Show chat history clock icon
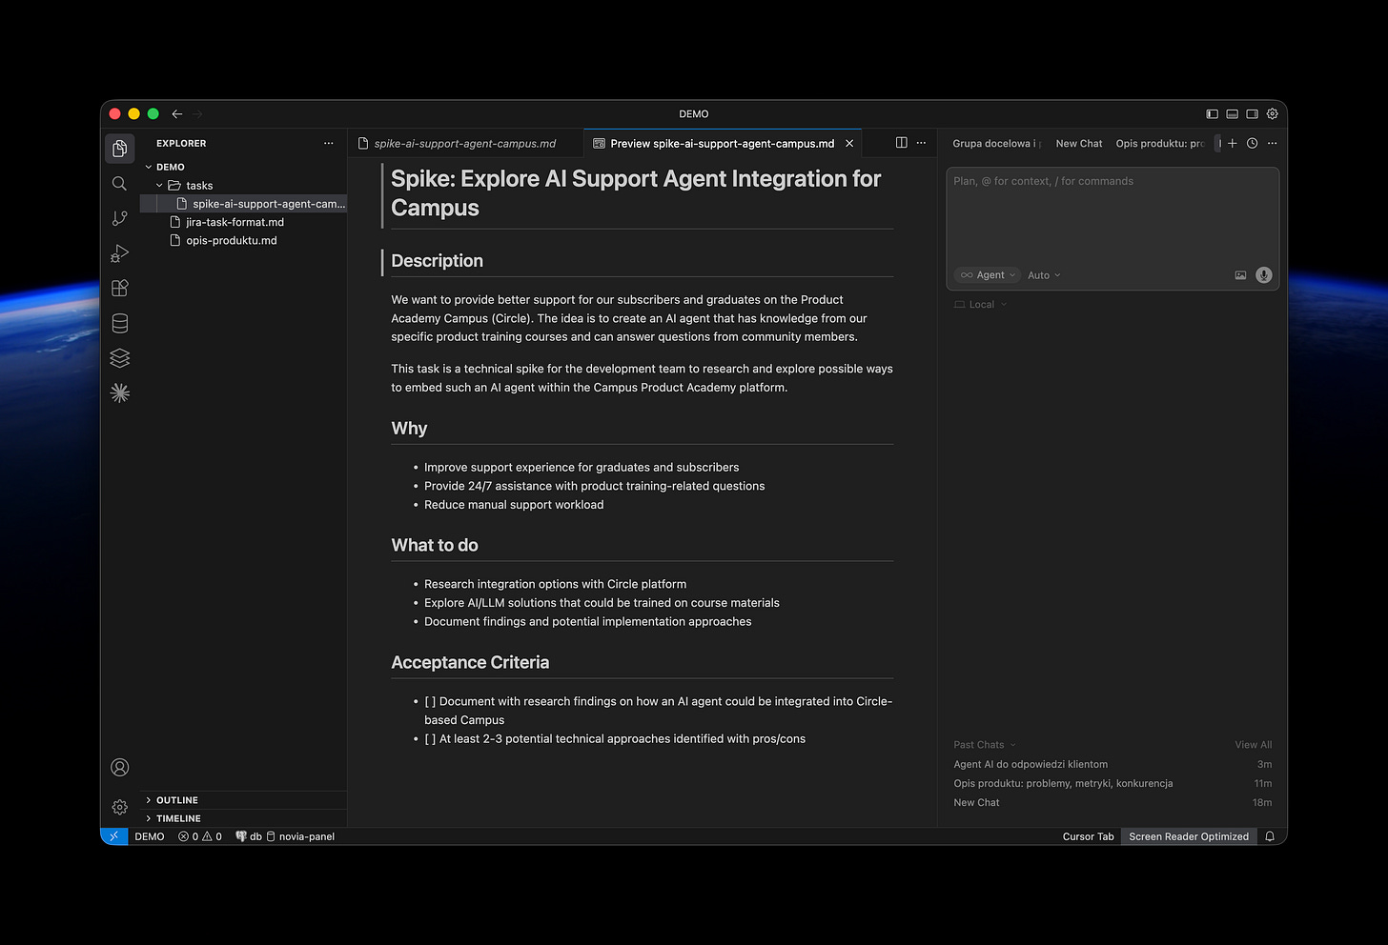The image size is (1388, 945). 1253,143
